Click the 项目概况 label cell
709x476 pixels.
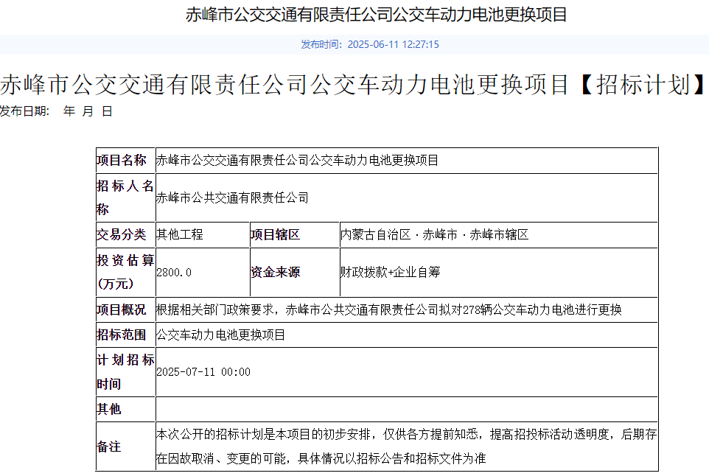(125, 309)
